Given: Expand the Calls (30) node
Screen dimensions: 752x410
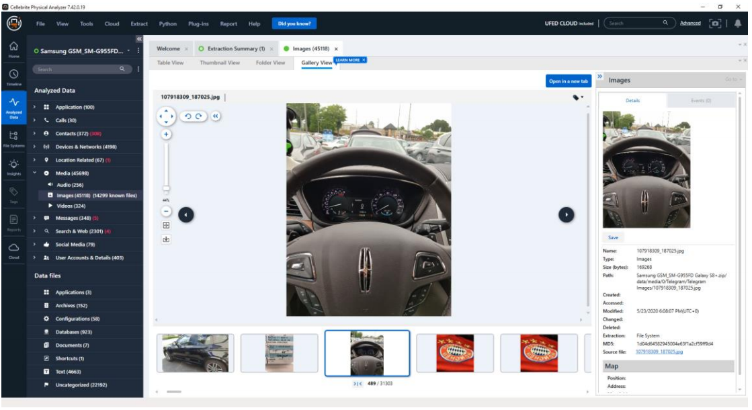Looking at the screenshot, I should (x=34, y=120).
